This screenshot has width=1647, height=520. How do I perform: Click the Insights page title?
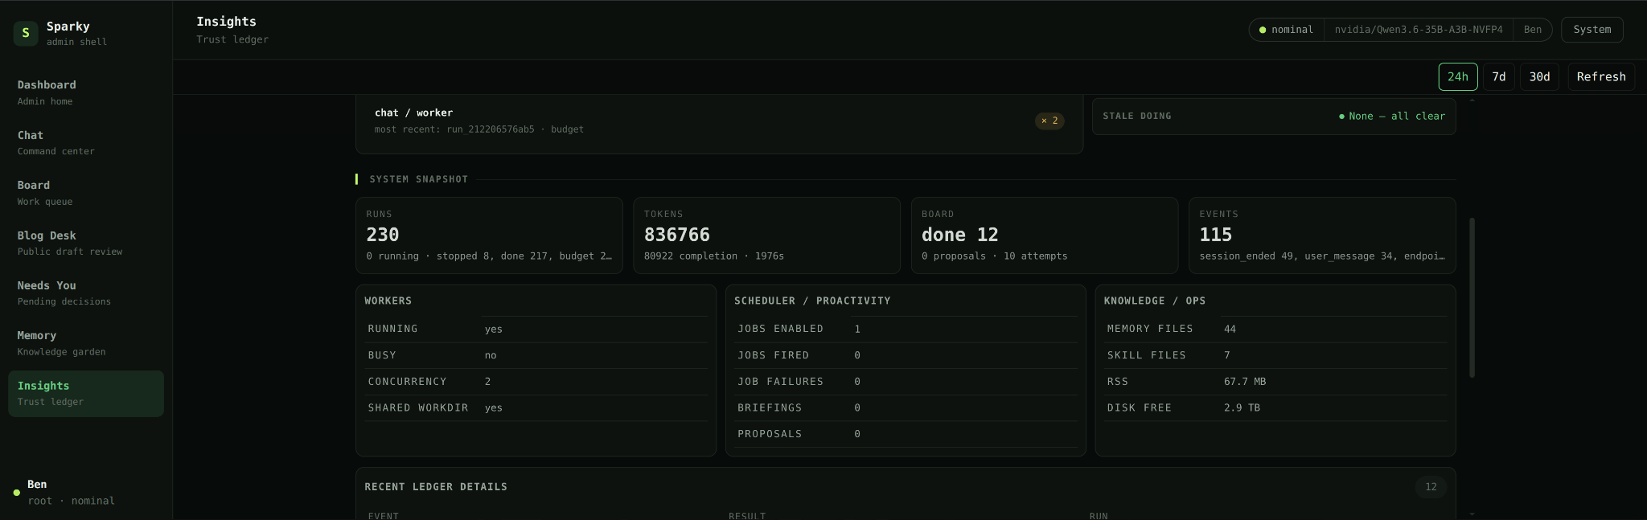[226, 22]
